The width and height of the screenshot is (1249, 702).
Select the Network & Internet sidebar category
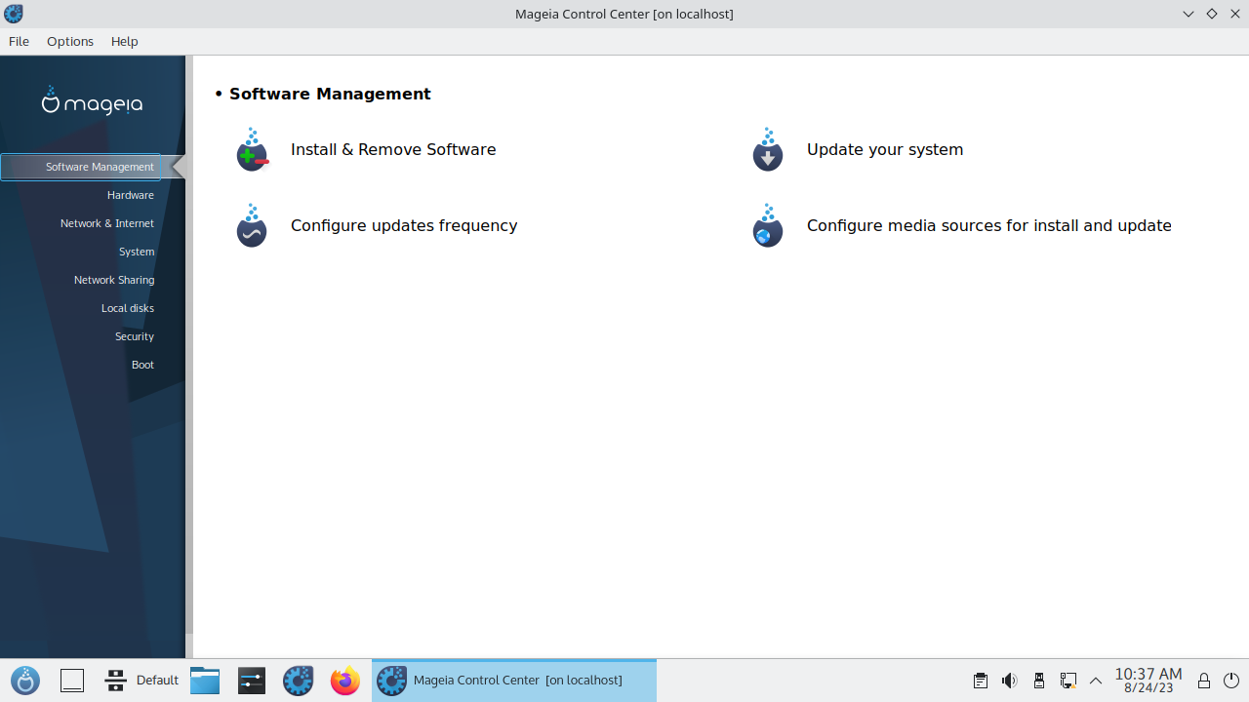(107, 223)
